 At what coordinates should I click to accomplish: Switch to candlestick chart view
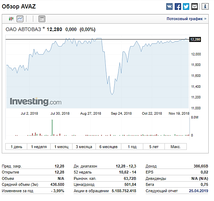(11, 19)
